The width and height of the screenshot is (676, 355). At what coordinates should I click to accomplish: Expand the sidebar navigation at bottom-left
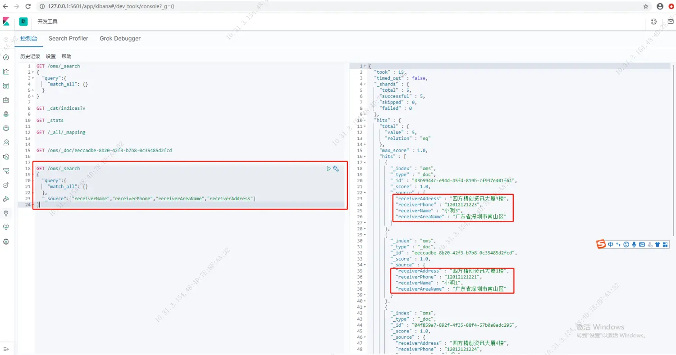pyautogui.click(x=6, y=349)
